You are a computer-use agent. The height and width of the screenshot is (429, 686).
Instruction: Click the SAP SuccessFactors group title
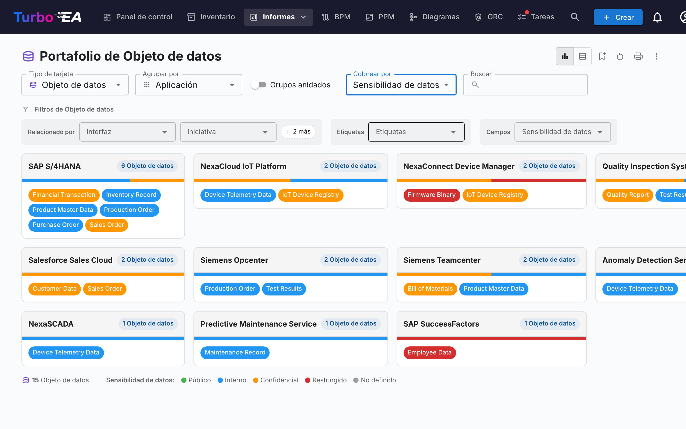pyautogui.click(x=441, y=324)
